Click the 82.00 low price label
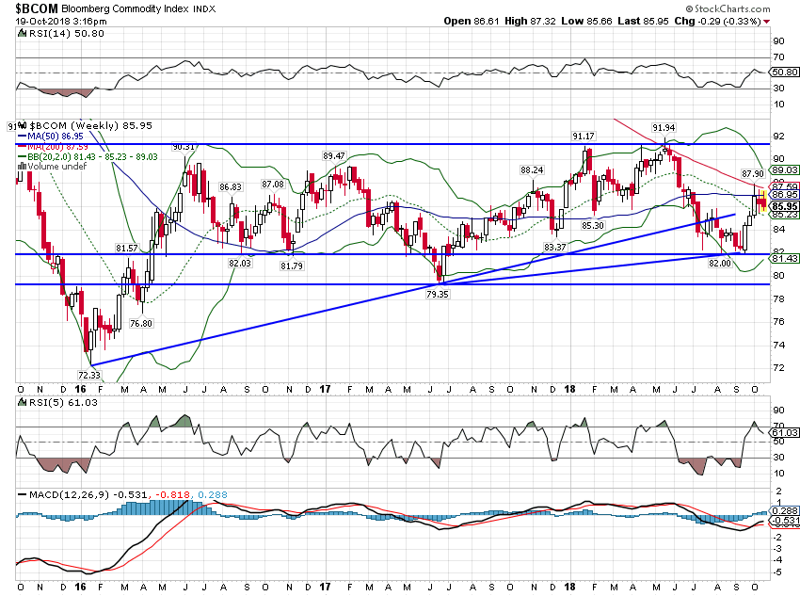The height and width of the screenshot is (596, 800). 720,263
